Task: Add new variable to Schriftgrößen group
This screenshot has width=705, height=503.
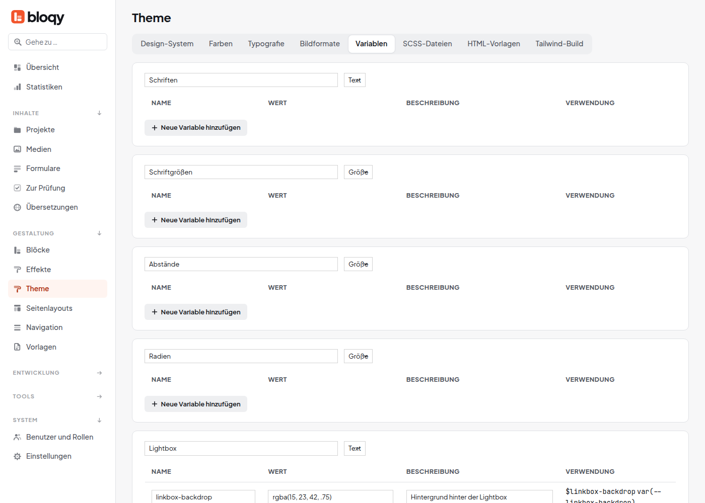Action: tap(196, 220)
